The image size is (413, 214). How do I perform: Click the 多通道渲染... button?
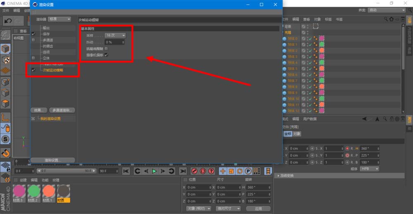62,110
